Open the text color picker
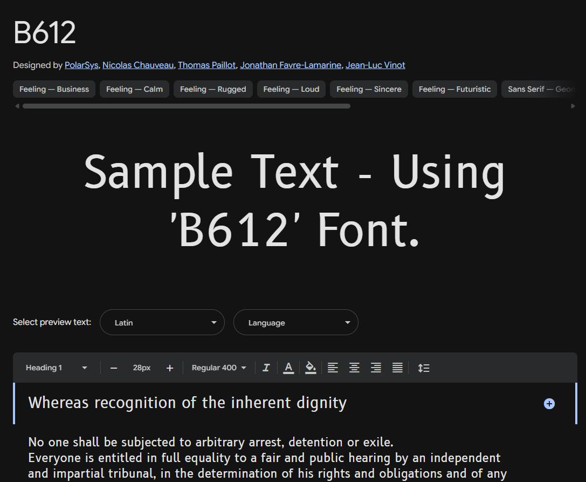 coord(288,368)
